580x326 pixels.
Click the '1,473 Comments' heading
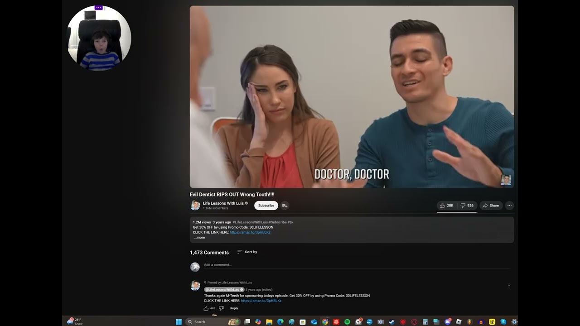coord(209,253)
